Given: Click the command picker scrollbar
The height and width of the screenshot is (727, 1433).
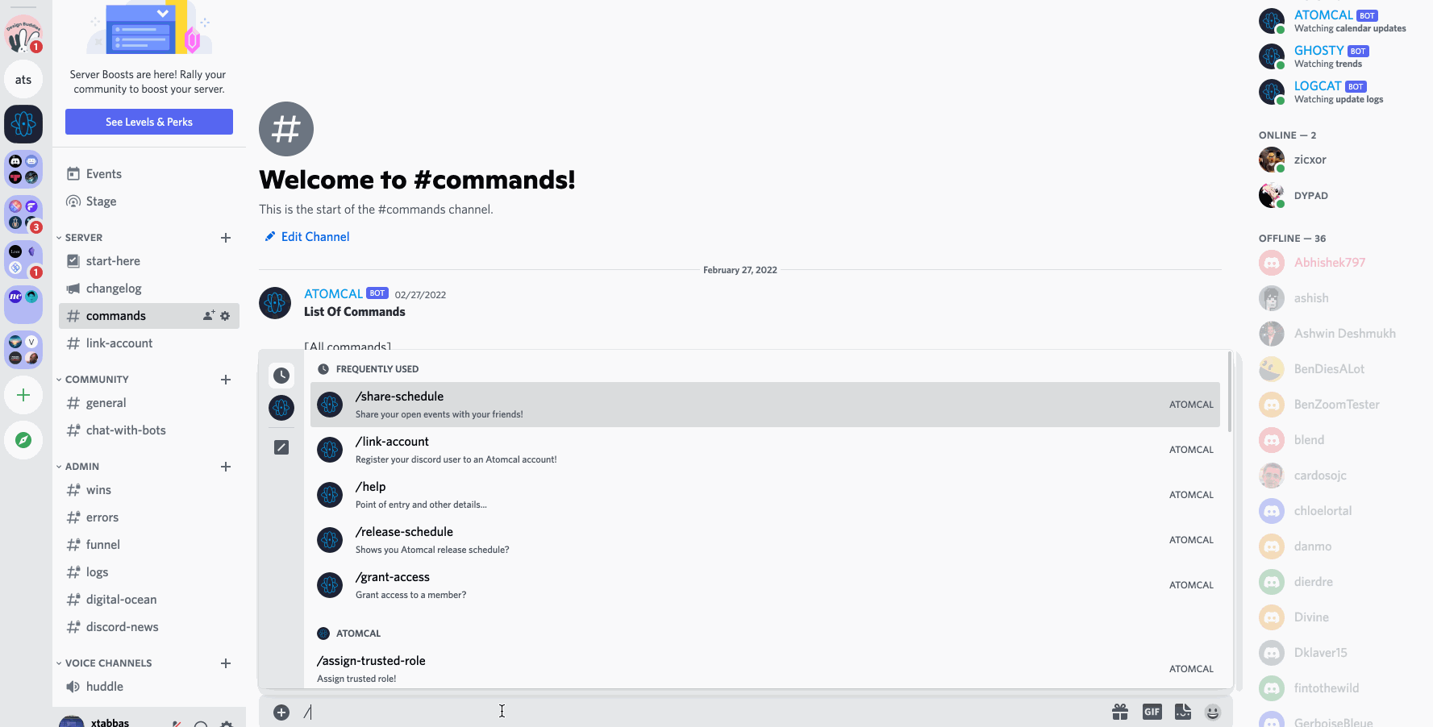Looking at the screenshot, I should pyautogui.click(x=1230, y=392).
